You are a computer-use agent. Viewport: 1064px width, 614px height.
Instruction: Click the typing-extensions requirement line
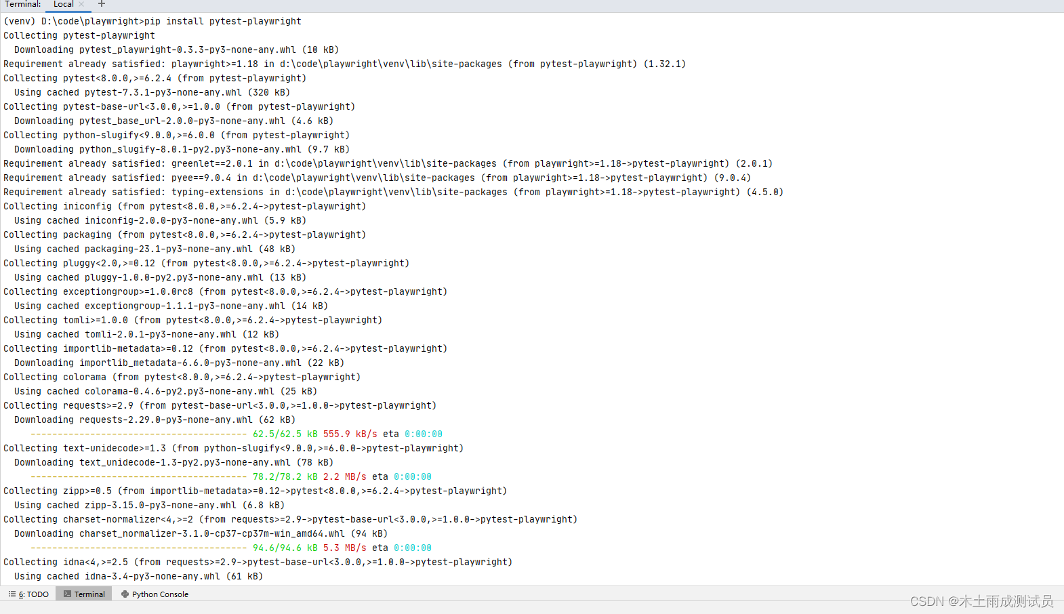coord(393,192)
